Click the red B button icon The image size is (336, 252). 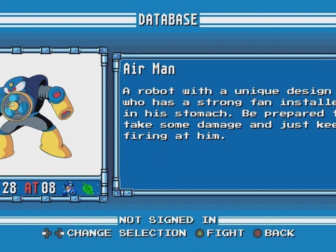(x=257, y=234)
